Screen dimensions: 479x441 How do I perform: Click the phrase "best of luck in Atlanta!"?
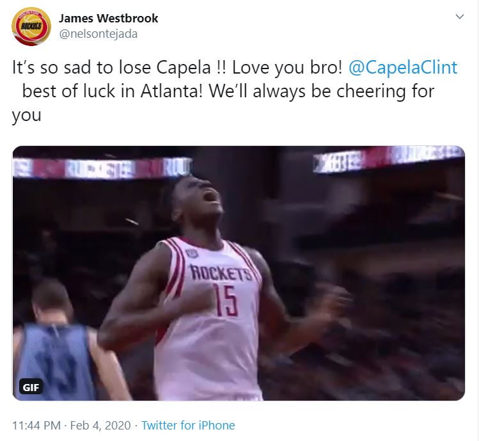[113, 91]
